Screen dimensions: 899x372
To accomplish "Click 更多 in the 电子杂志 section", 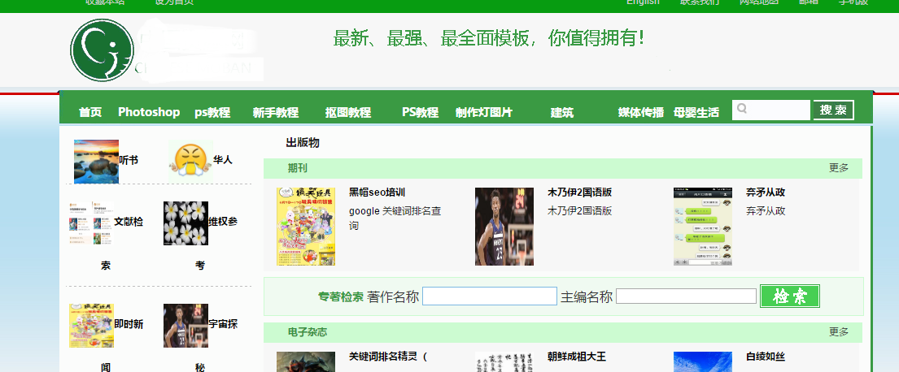I will (839, 332).
